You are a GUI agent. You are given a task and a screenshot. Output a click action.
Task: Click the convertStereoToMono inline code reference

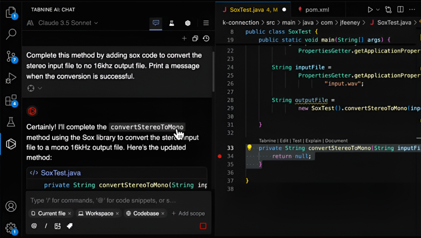coord(147,127)
